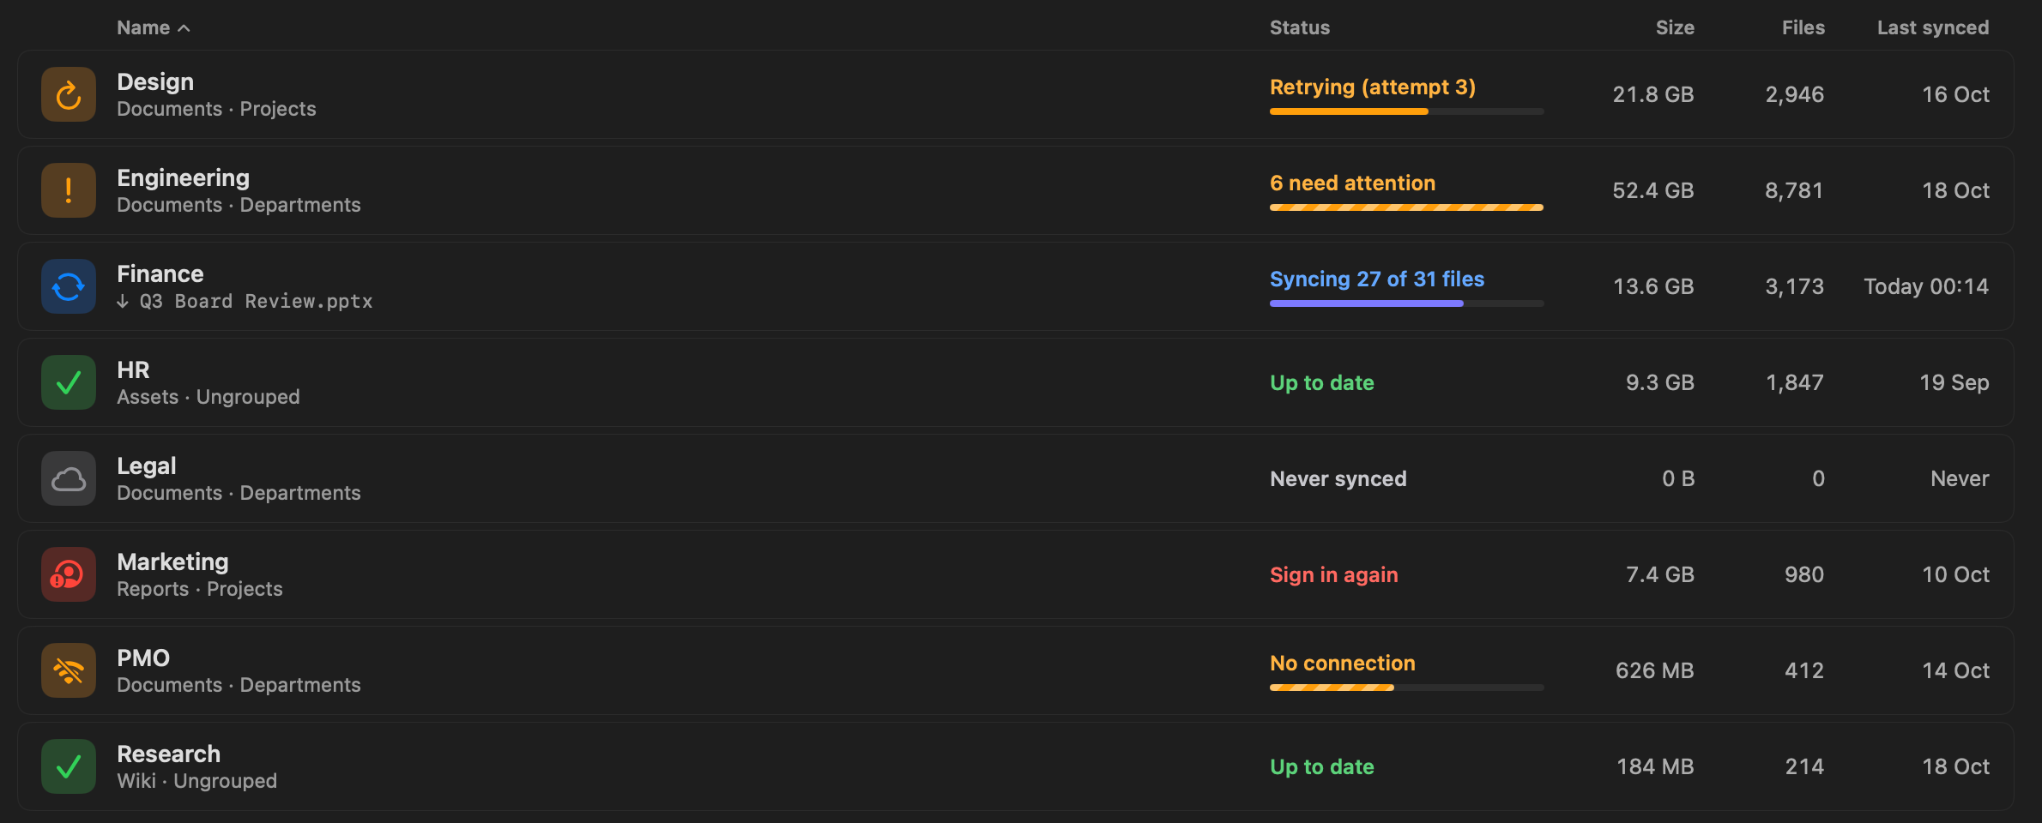Click the 6 need attention status
2042x823 pixels.
point(1352,183)
